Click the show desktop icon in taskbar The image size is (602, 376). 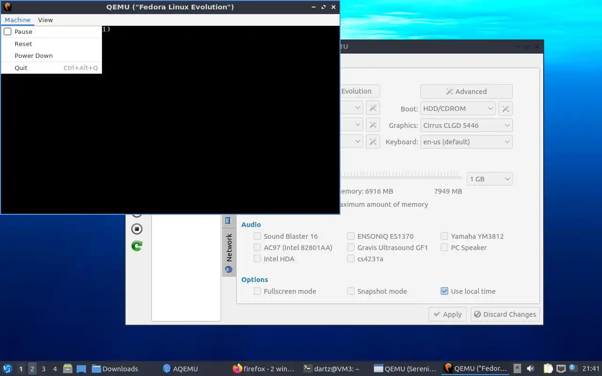click(81, 369)
